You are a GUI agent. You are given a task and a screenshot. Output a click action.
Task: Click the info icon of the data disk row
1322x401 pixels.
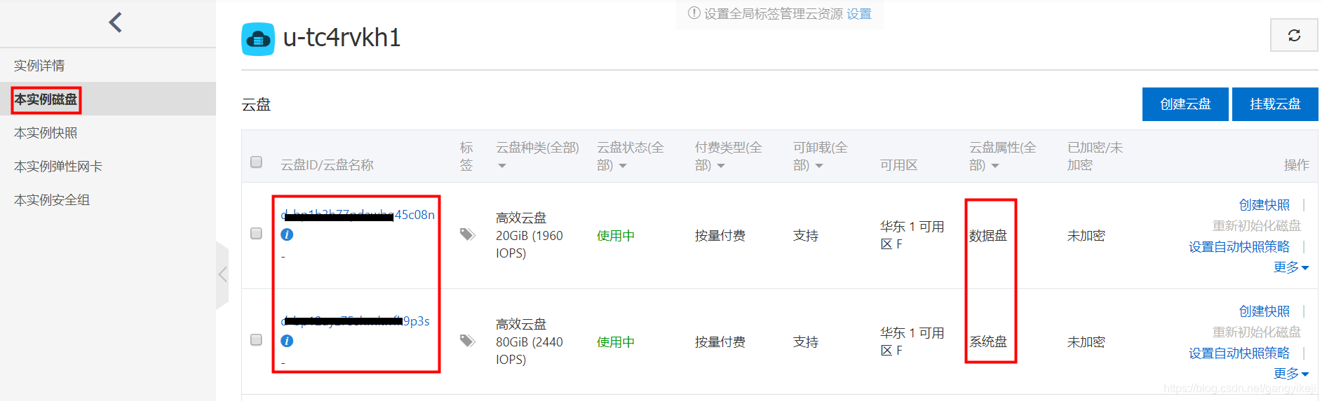click(287, 234)
